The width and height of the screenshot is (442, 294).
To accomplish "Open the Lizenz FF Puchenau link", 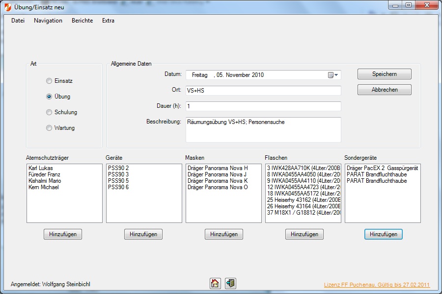I will (377, 285).
